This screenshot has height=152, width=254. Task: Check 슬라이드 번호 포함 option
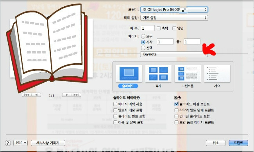click(115, 116)
